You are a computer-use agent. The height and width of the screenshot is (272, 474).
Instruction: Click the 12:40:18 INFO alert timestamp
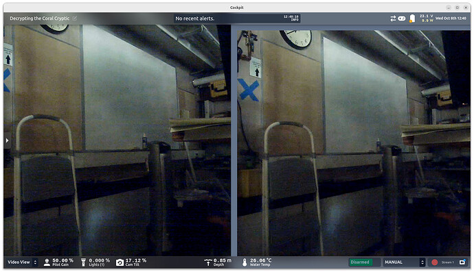[291, 18]
